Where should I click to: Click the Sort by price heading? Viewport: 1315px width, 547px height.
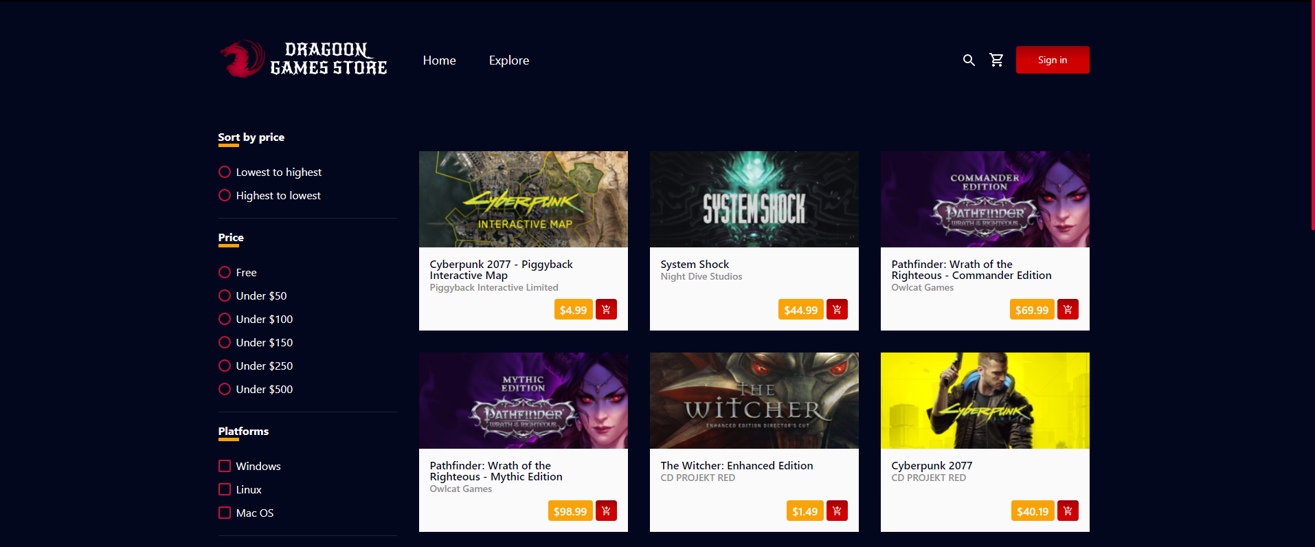coord(251,137)
